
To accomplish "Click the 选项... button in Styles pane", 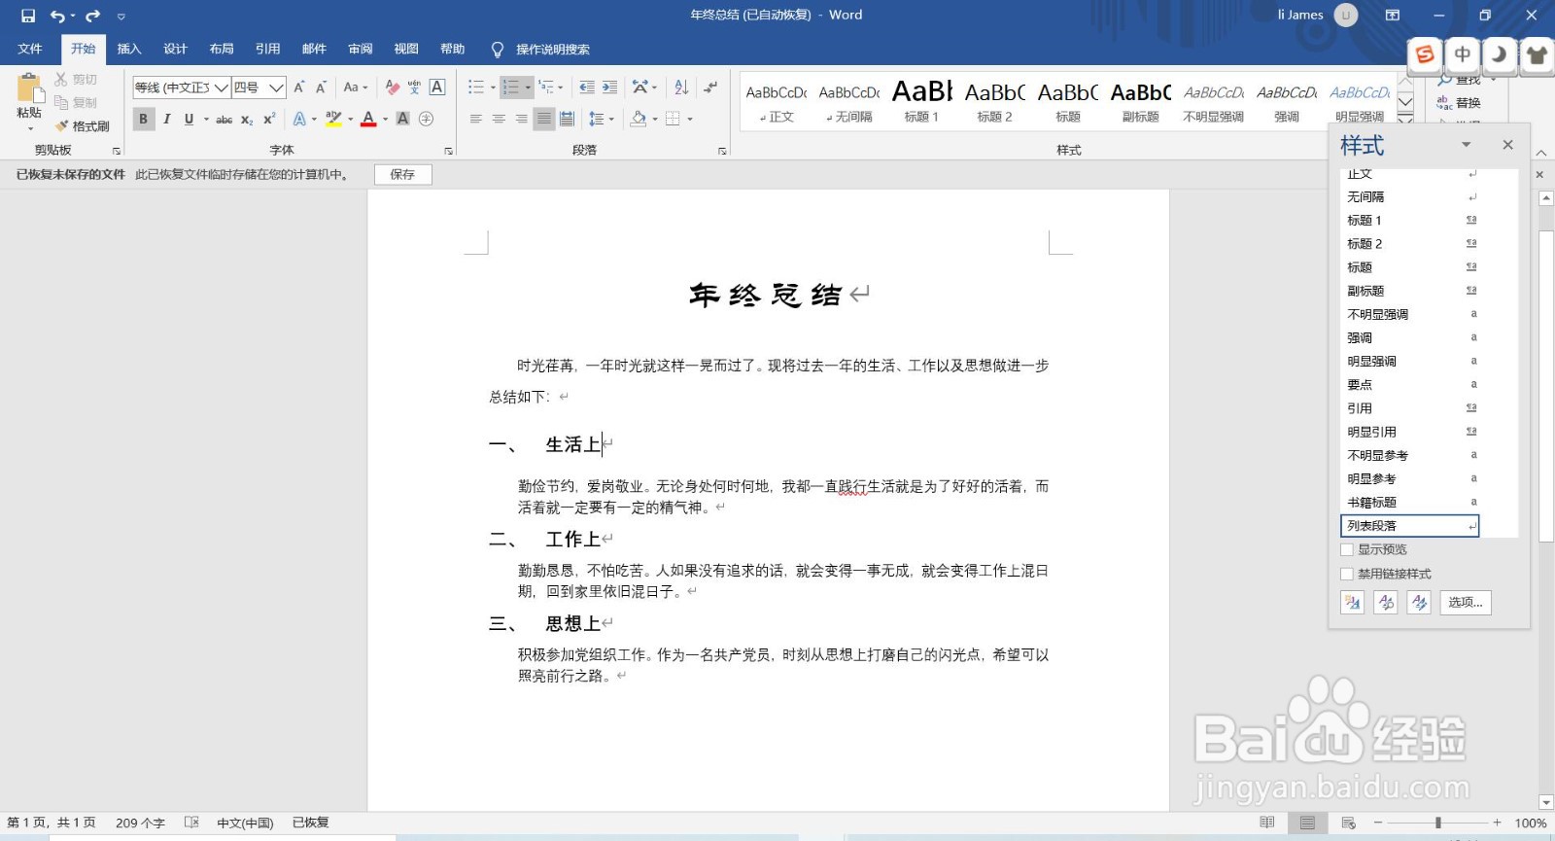I will [x=1466, y=603].
